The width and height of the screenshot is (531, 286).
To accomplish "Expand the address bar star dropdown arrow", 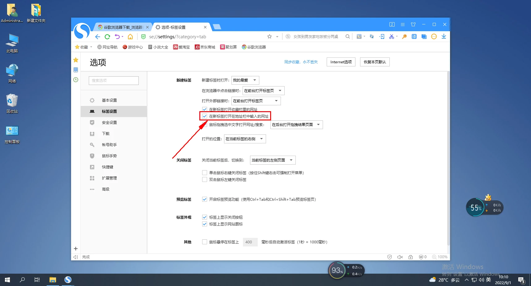I will point(277,36).
